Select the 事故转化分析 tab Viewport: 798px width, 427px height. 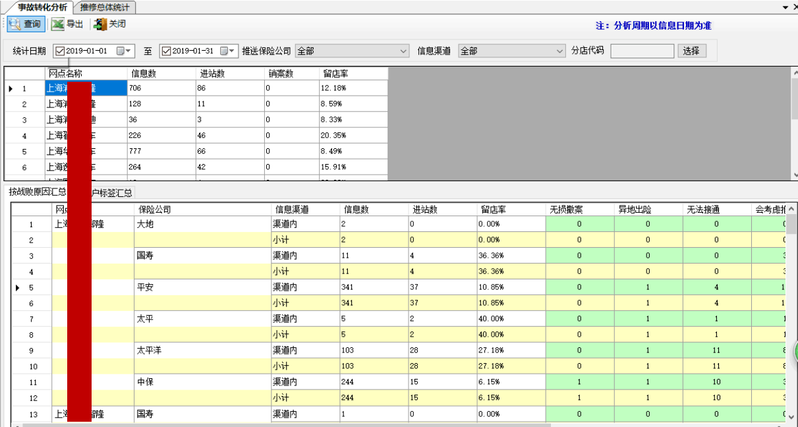coord(42,7)
